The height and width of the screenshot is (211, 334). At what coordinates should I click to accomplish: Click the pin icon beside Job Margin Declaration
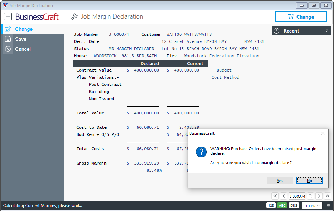[x=74, y=16]
